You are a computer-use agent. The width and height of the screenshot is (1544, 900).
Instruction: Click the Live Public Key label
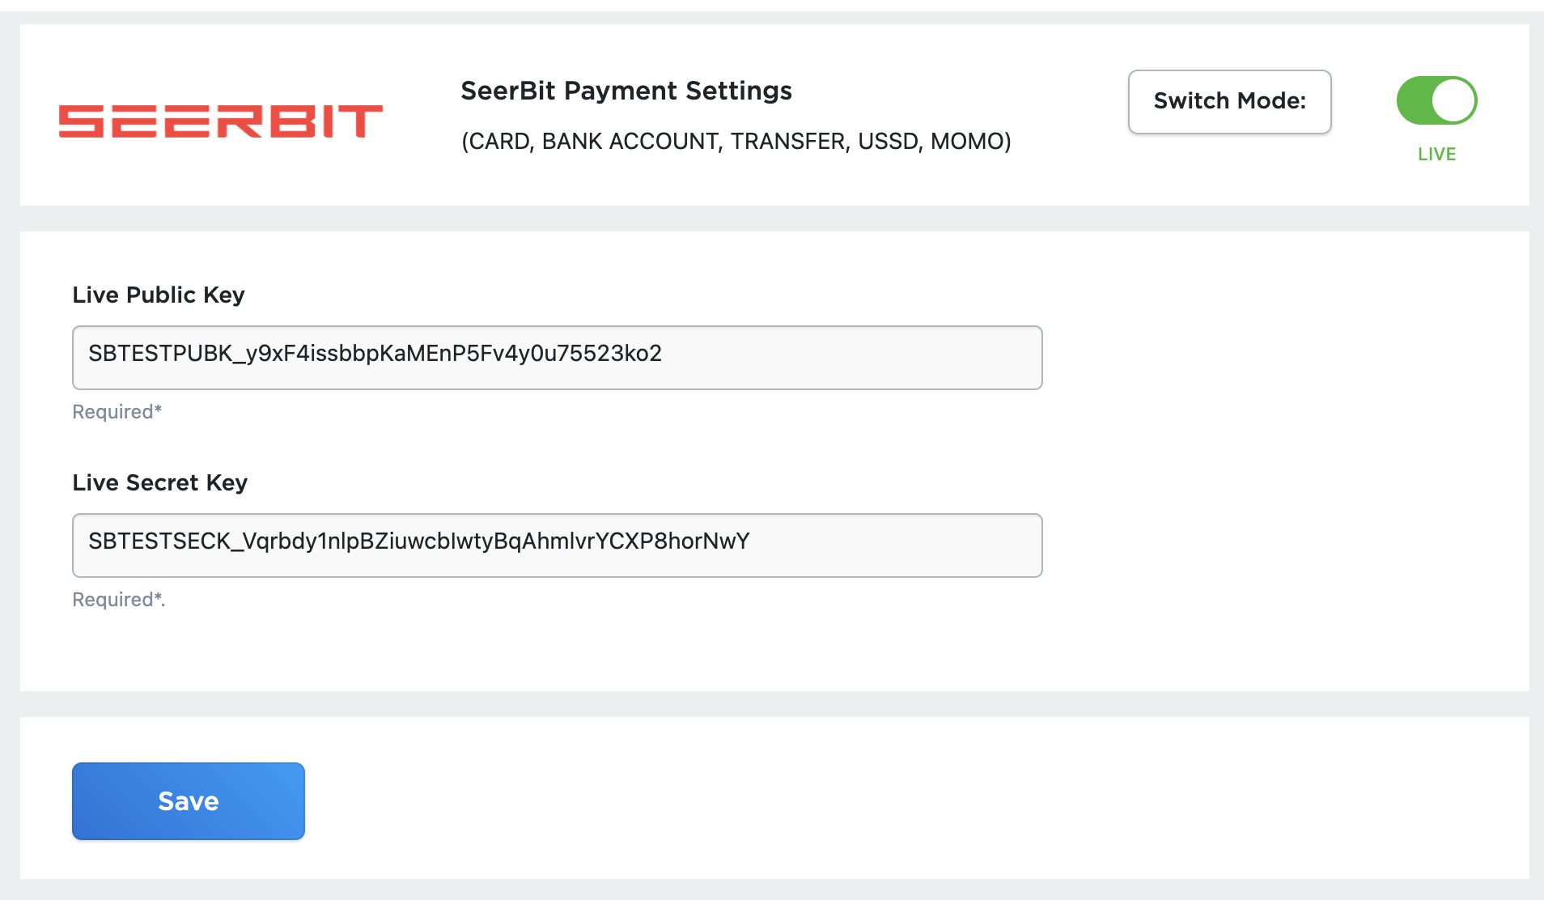pyautogui.click(x=159, y=295)
